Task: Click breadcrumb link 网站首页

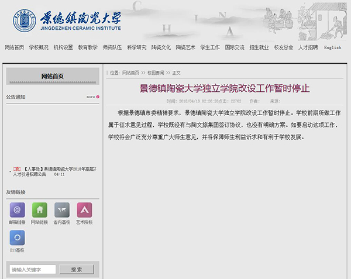Action: (130, 73)
